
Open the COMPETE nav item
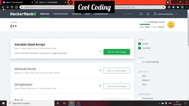tap(76, 14)
